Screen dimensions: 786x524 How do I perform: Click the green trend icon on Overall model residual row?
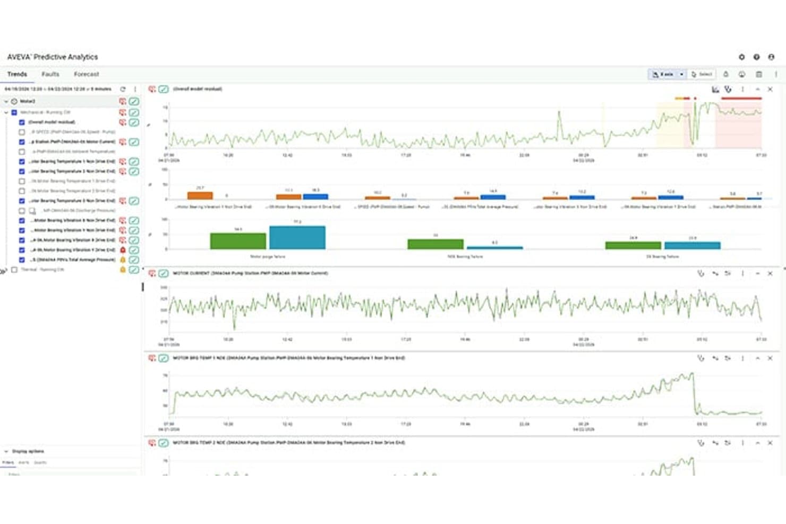coord(134,122)
